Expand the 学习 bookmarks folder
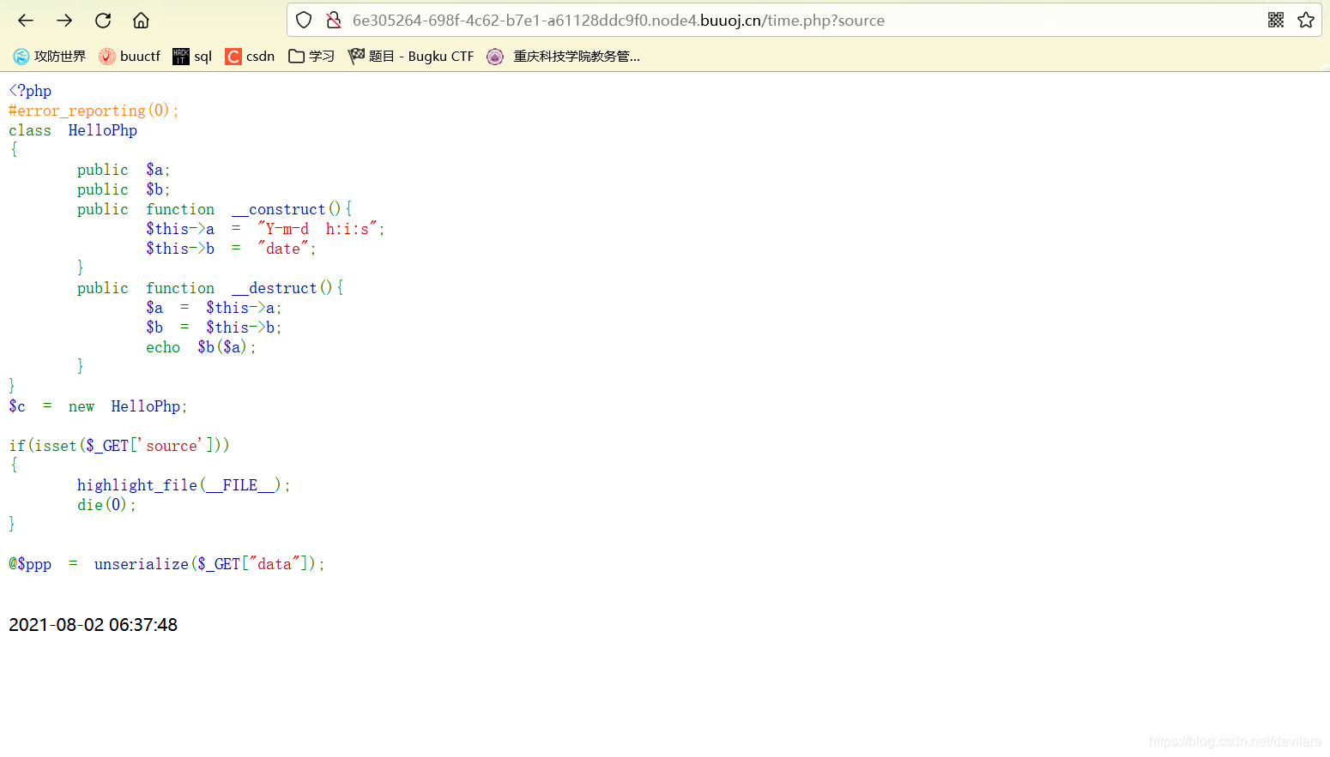This screenshot has height=757, width=1330. coord(311,57)
